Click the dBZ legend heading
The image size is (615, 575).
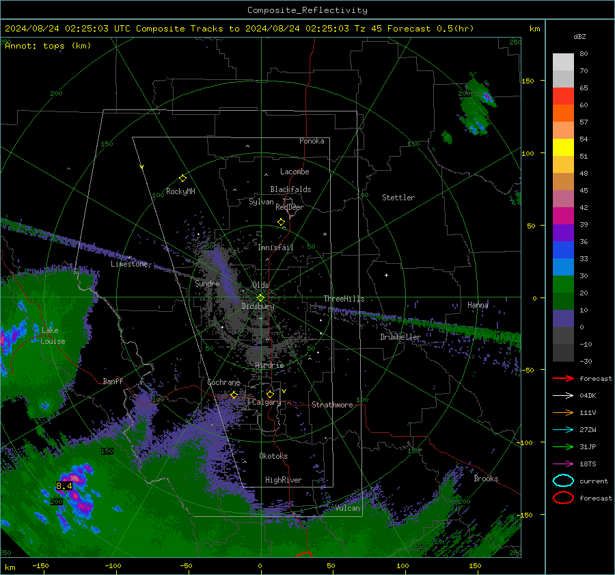click(x=579, y=37)
